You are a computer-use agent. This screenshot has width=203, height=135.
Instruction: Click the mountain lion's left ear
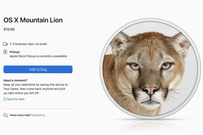(x=120, y=43)
